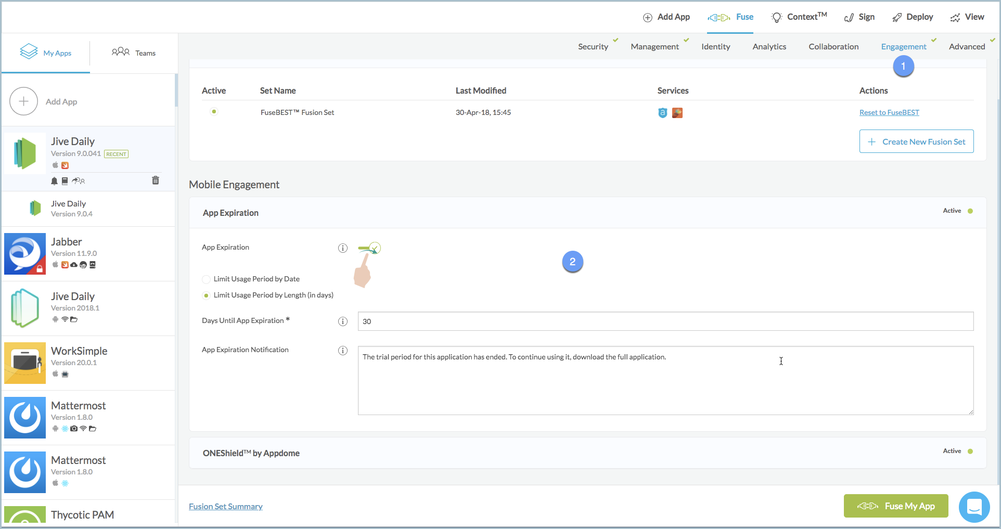
Task: Show info for Days Until App Expiration
Action: coord(343,321)
